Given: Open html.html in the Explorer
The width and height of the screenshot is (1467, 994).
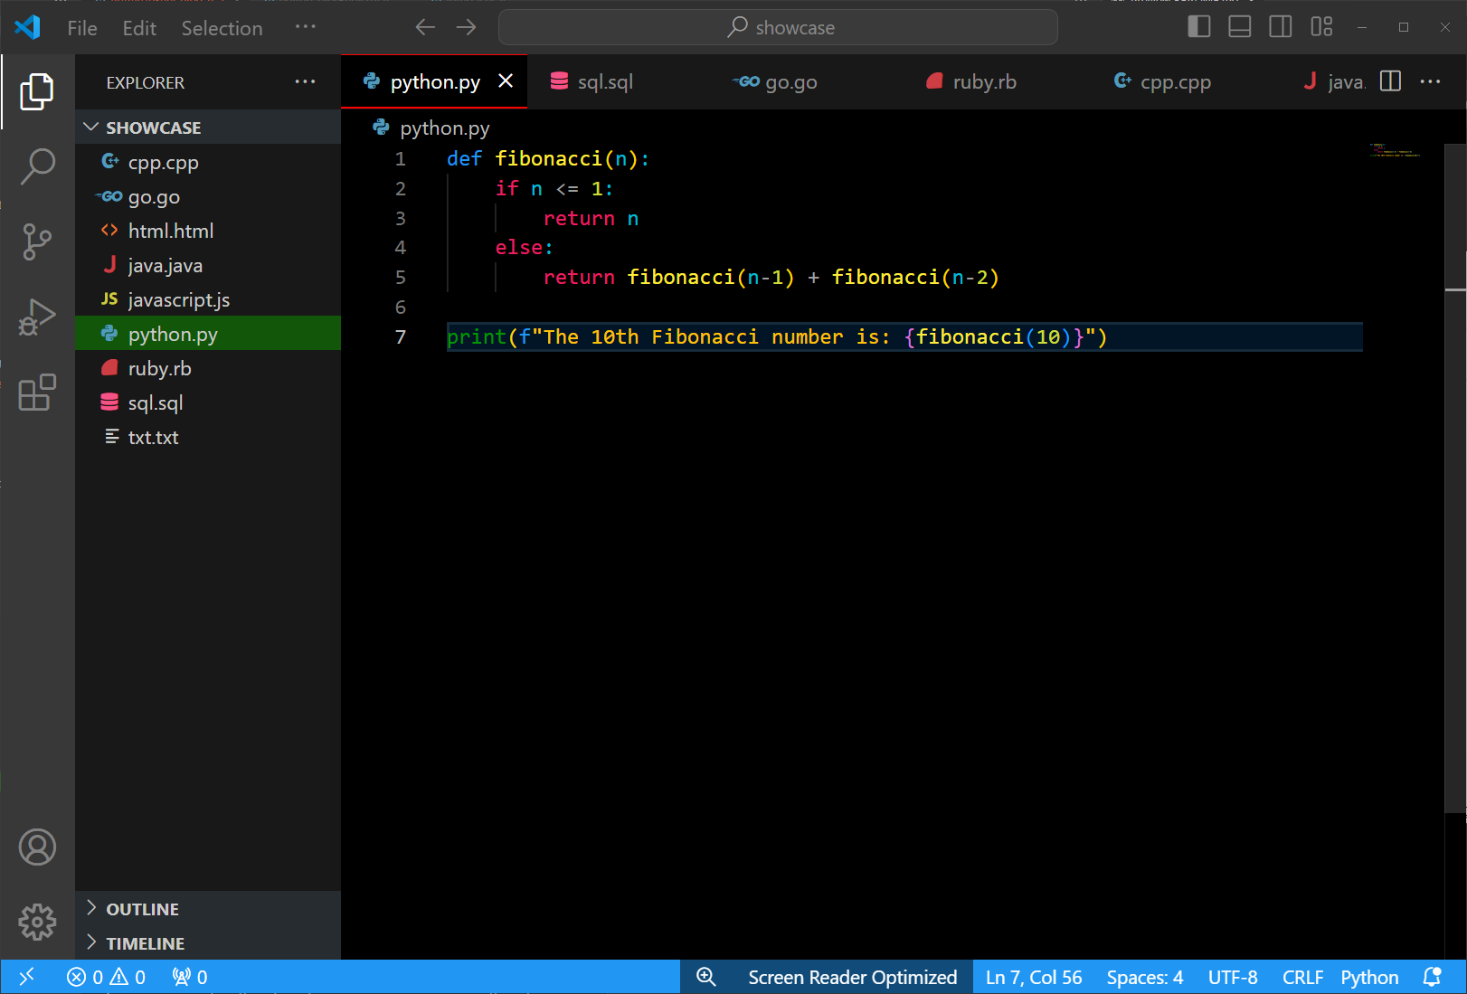Looking at the screenshot, I should [208, 232].
